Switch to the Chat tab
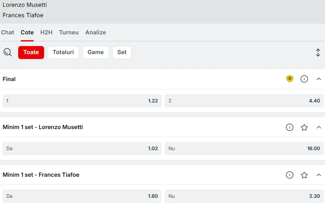Viewport: 325px width, 203px height. 8,32
